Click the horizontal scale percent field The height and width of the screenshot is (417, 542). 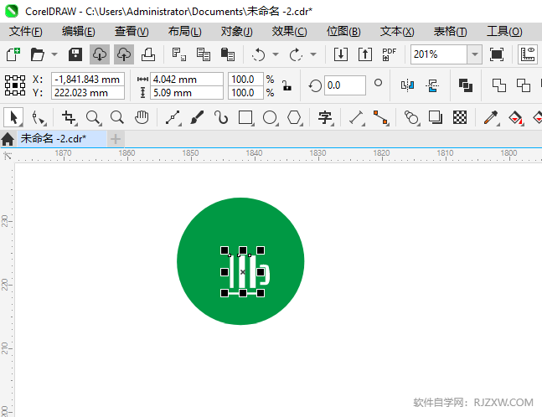click(245, 79)
